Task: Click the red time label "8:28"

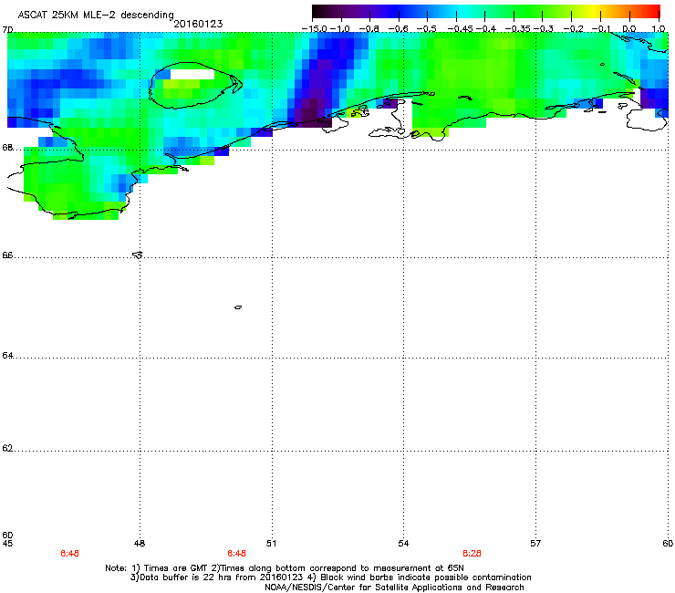Action: 472,554
